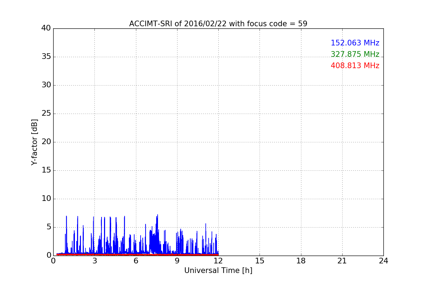Click the x-axis tick label 6
This screenshot has height=284, width=426.
click(x=136, y=261)
